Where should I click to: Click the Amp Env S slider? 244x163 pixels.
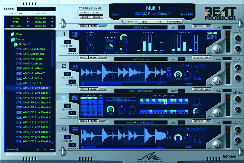(x=185, y=43)
